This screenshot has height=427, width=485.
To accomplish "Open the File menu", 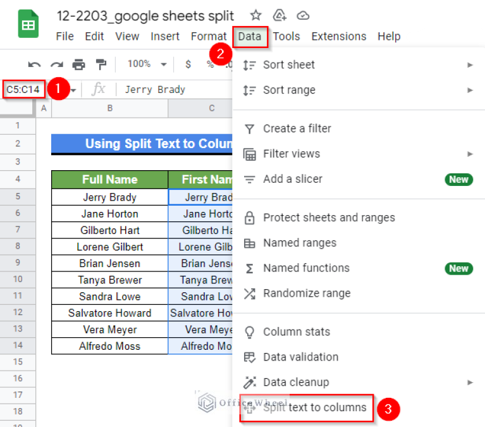I will click(x=64, y=37).
